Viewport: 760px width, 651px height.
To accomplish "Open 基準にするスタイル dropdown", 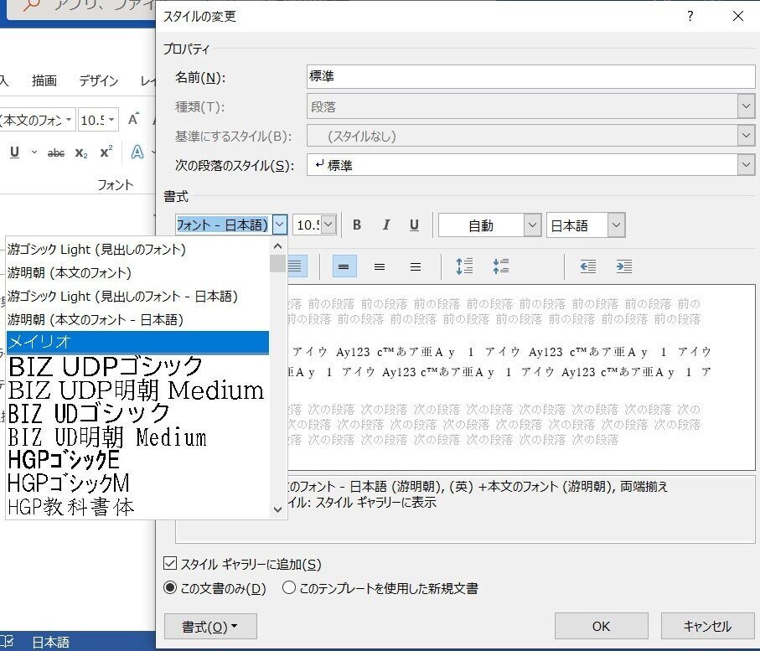I will (746, 136).
